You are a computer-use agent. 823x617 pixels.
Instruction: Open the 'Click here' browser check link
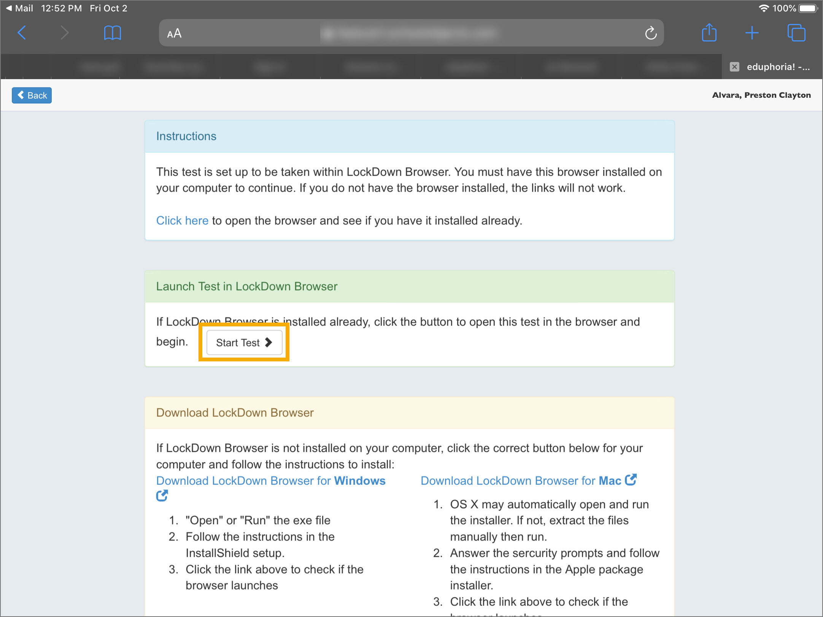[182, 221]
